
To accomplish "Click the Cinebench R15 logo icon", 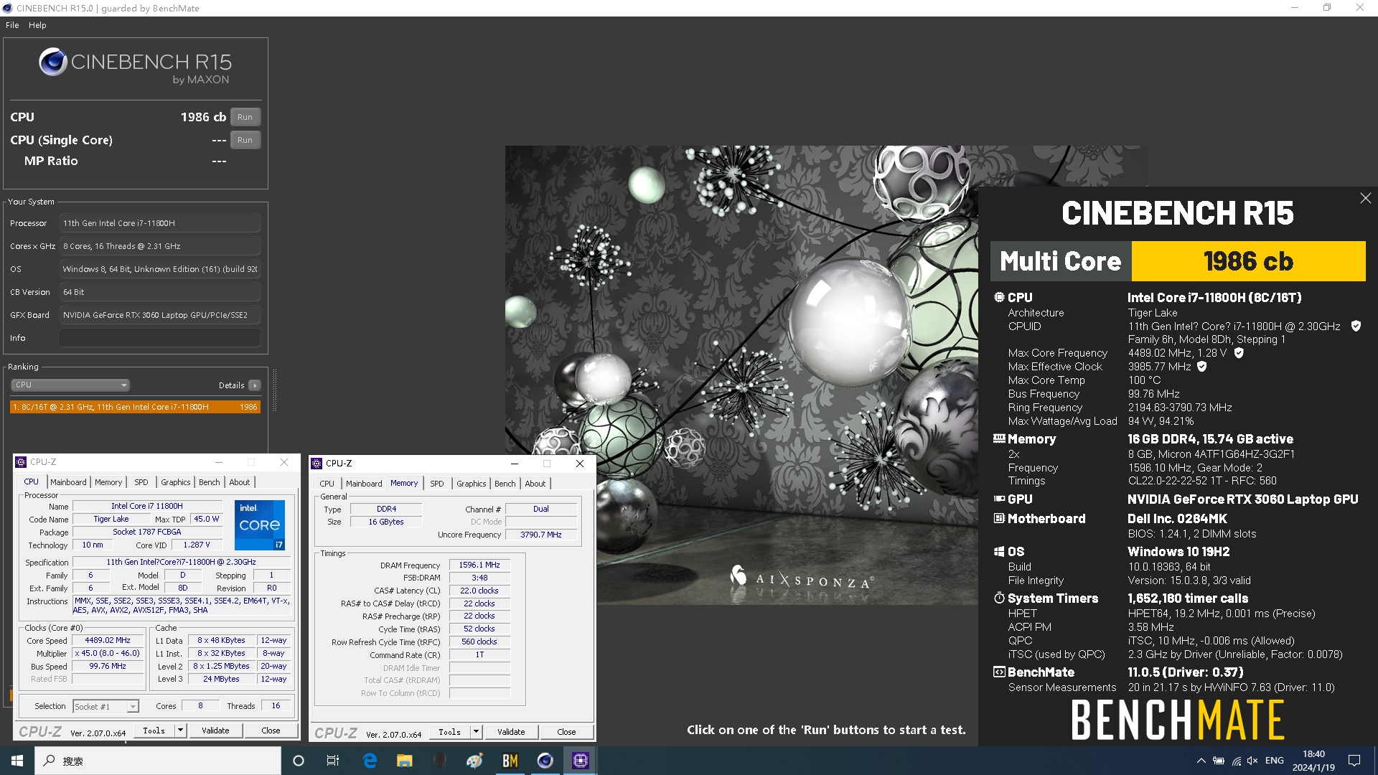I will coord(53,62).
